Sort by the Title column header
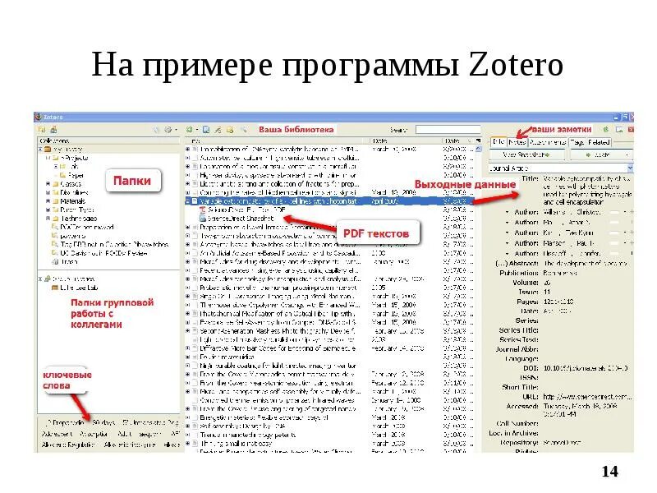The height and width of the screenshot is (493, 657). tap(278, 141)
